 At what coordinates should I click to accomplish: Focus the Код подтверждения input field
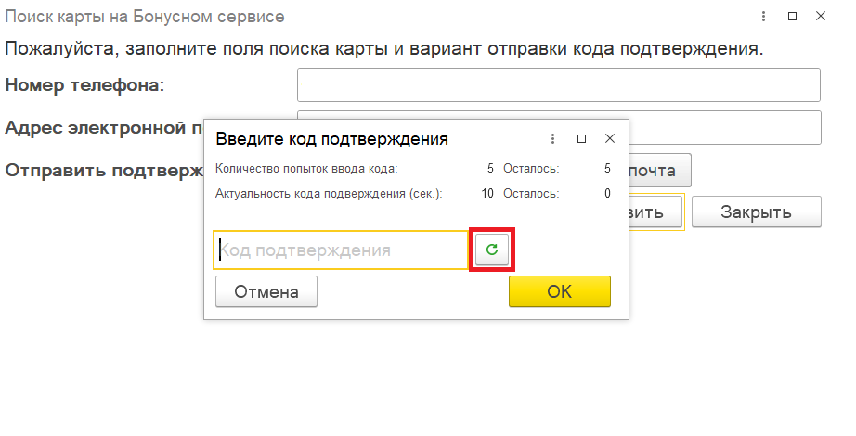click(x=341, y=250)
